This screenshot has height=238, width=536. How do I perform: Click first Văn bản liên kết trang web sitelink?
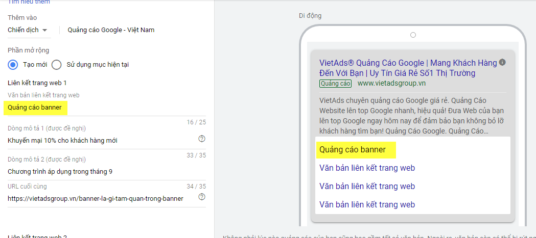[367, 168]
